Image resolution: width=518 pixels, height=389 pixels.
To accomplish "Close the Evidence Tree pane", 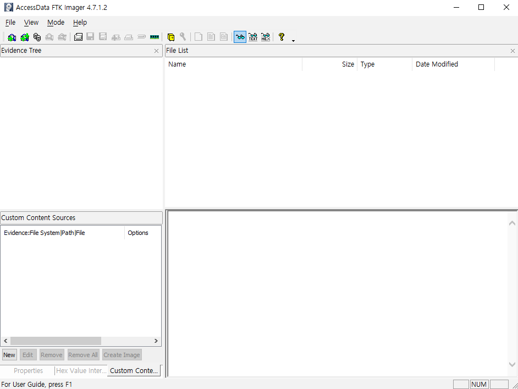I will click(x=157, y=51).
